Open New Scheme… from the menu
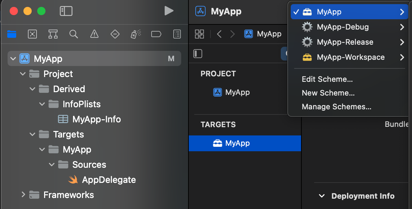Image resolution: width=412 pixels, height=209 pixels. coord(328,93)
